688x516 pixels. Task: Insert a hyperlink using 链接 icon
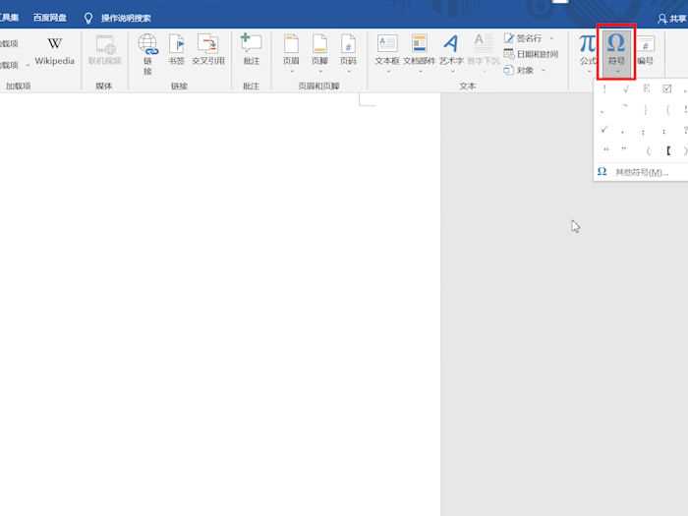tap(147, 51)
